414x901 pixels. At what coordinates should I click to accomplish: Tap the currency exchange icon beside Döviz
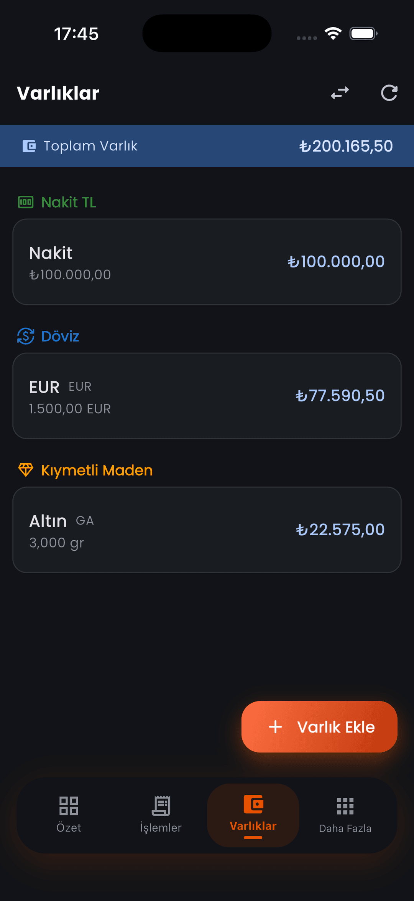click(x=26, y=336)
